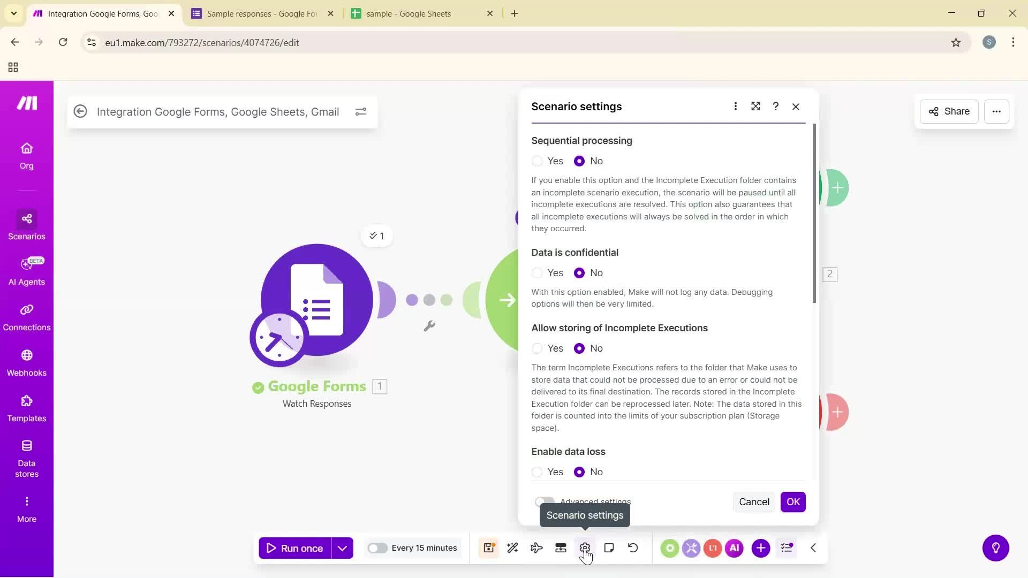Open the Connections panel
The width and height of the screenshot is (1028, 578).
tap(26, 317)
